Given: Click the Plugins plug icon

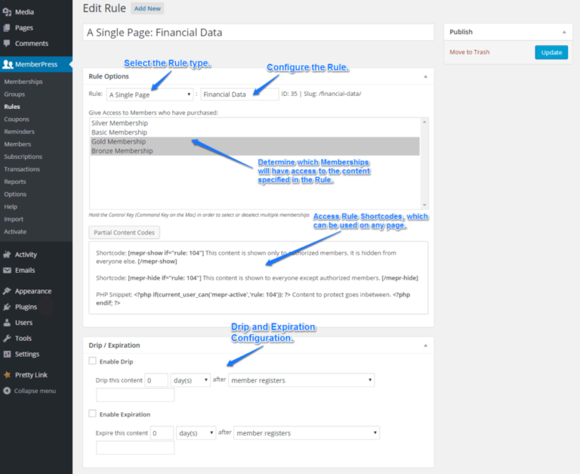Looking at the screenshot, I should point(7,307).
